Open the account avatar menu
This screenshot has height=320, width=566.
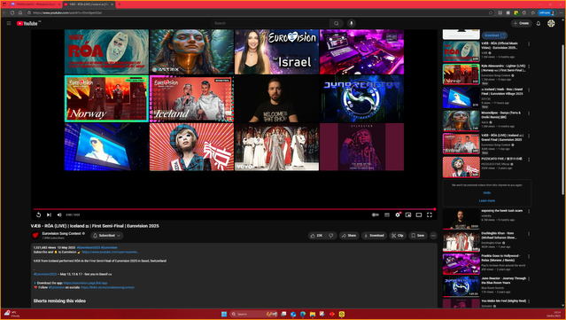tap(551, 23)
